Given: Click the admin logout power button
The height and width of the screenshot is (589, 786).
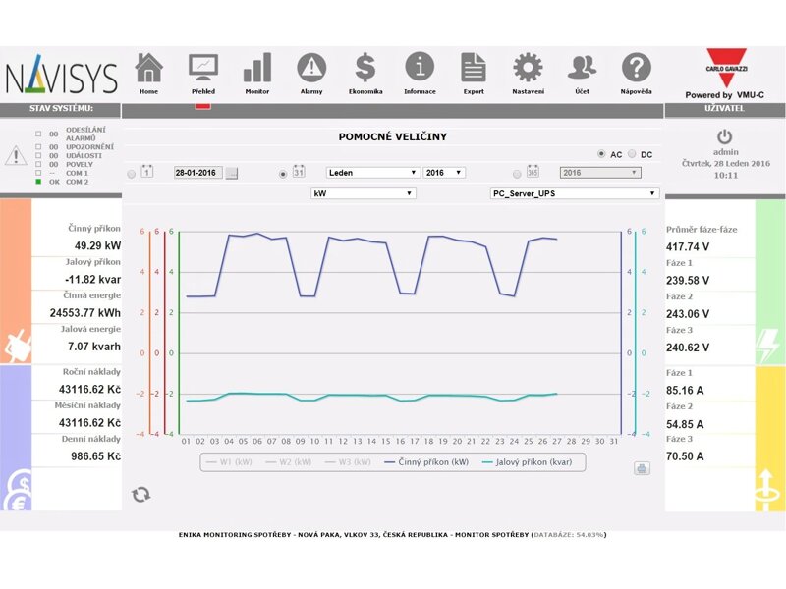Looking at the screenshot, I should click(725, 136).
